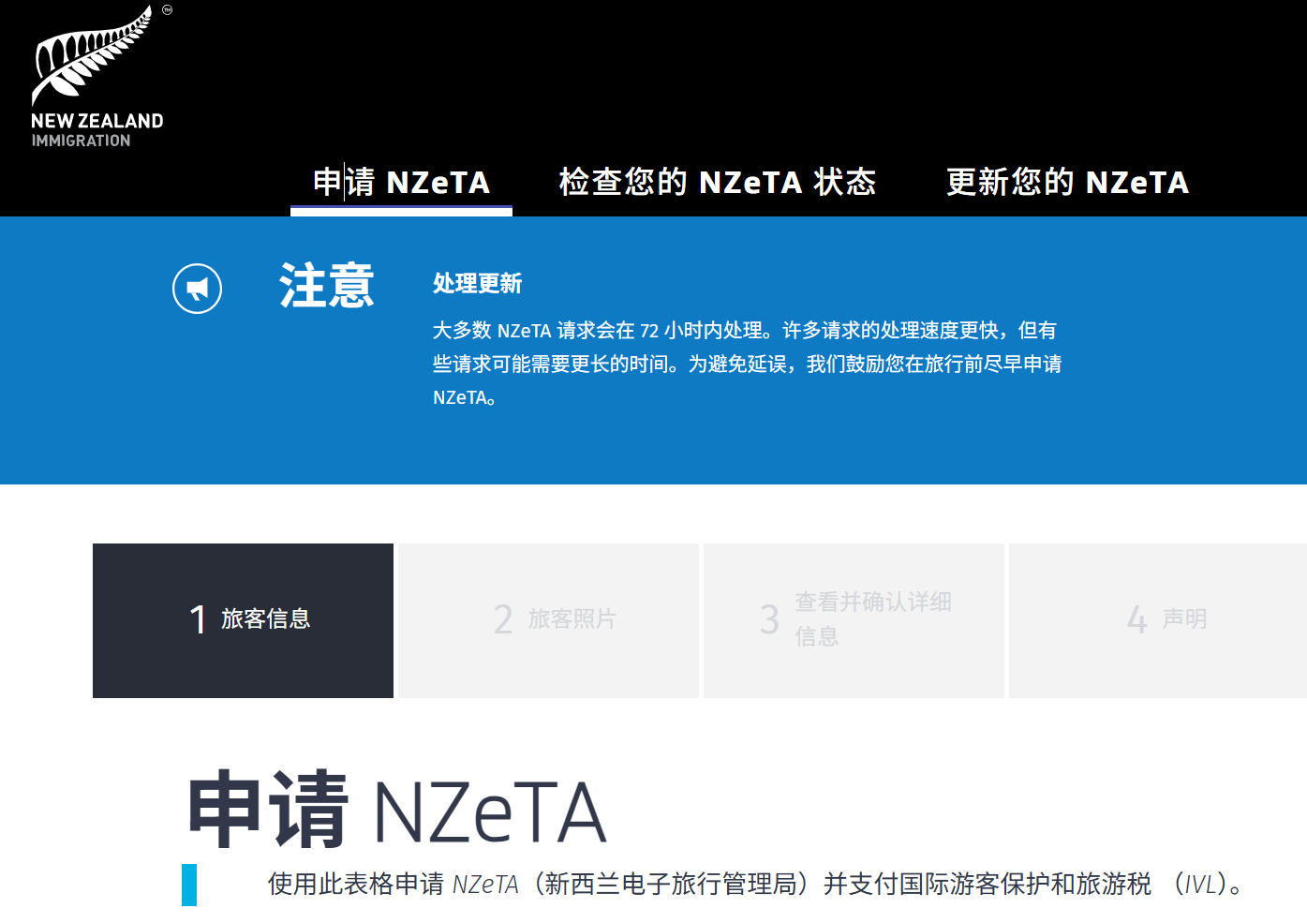Click the silver fern logo icon
This screenshot has width=1307, height=923.
click(x=89, y=58)
